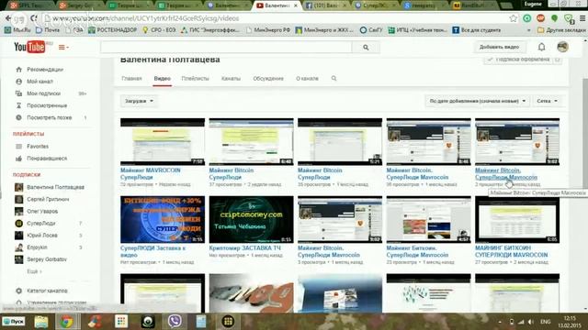
Task: Switch to О канале tab
Action: tap(307, 79)
